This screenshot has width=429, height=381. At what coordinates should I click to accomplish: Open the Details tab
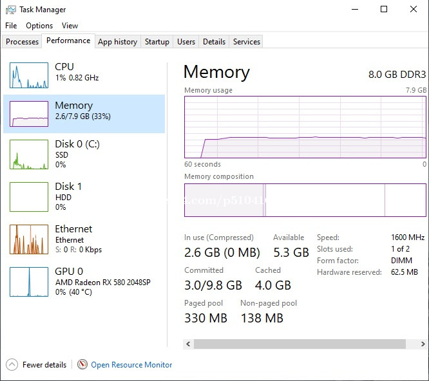214,42
